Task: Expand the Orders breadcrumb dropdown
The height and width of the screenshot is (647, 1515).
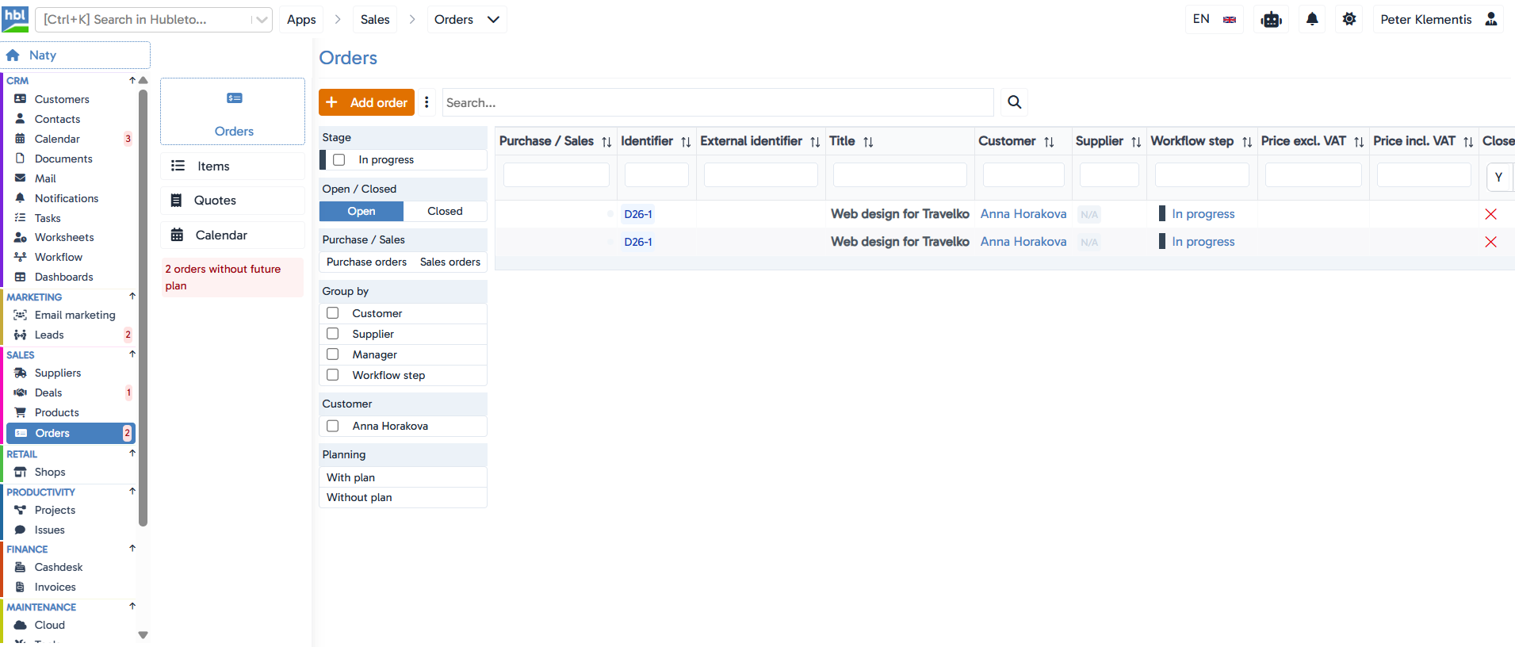Action: pos(493,20)
